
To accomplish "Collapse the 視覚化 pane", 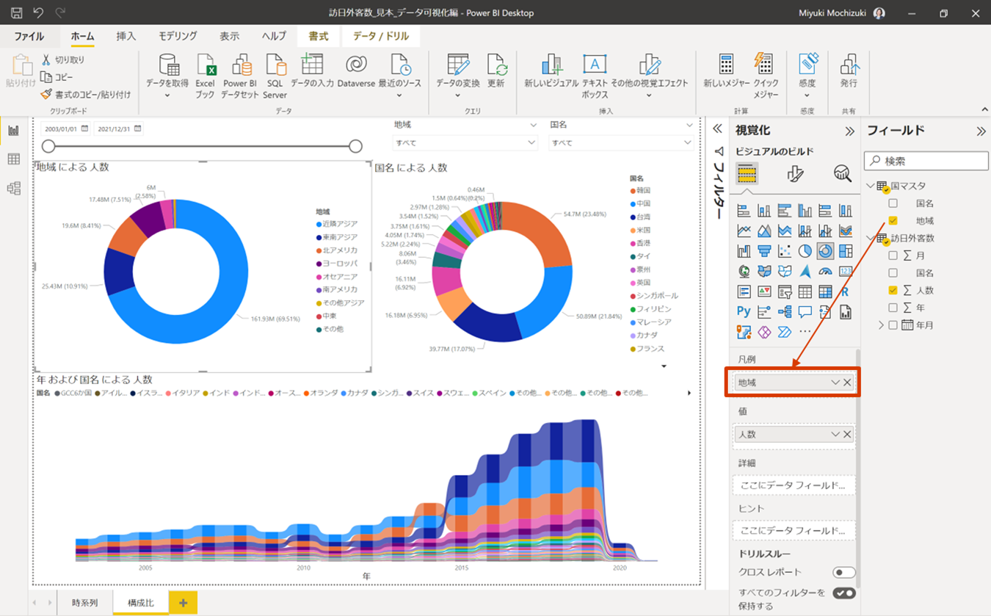I will click(849, 131).
